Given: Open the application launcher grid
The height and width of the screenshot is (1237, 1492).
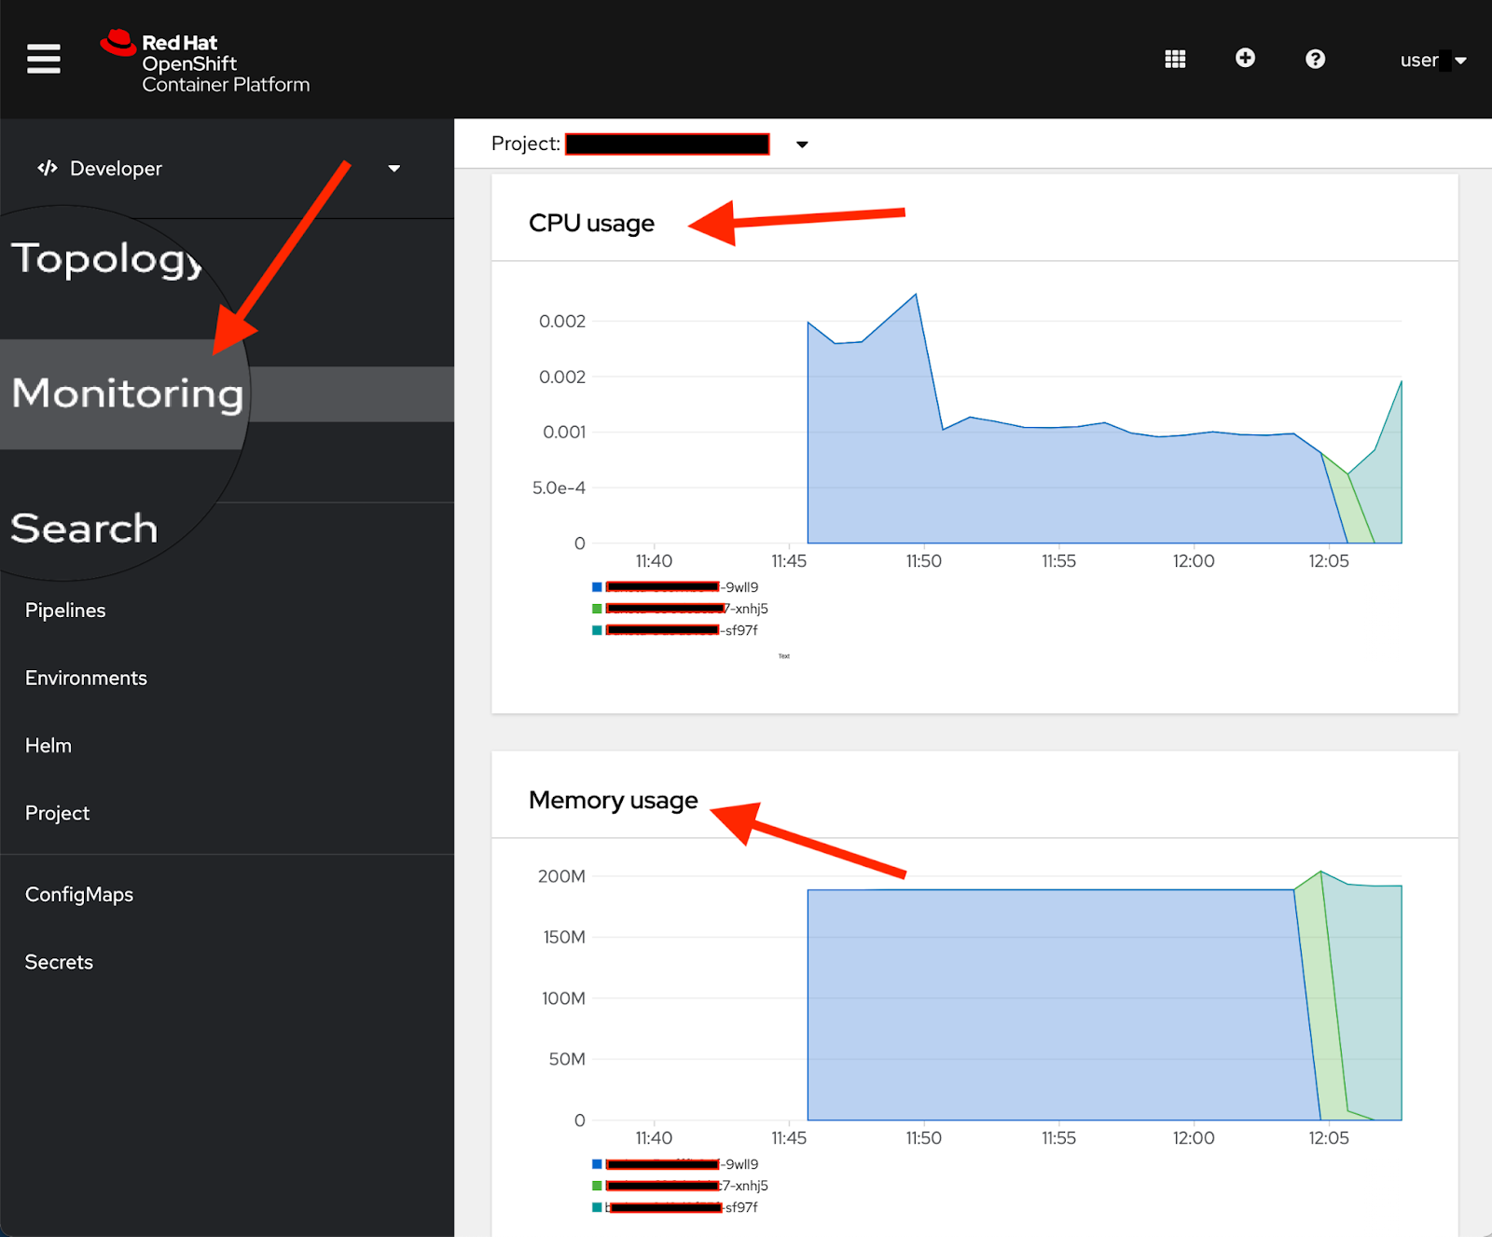Looking at the screenshot, I should (x=1175, y=58).
